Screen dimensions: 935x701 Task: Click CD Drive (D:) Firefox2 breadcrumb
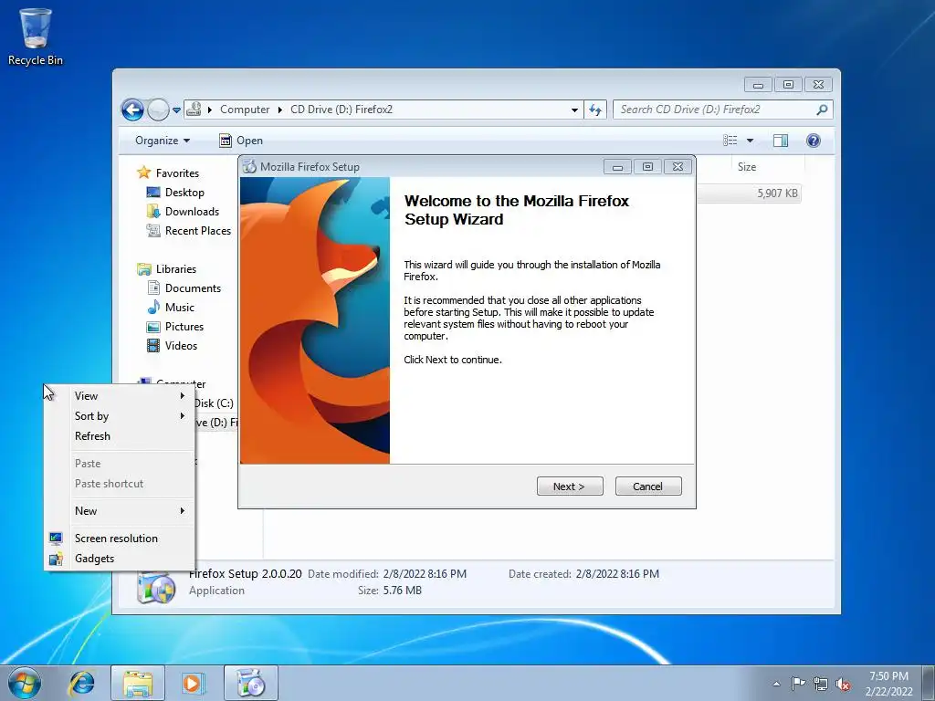(341, 110)
